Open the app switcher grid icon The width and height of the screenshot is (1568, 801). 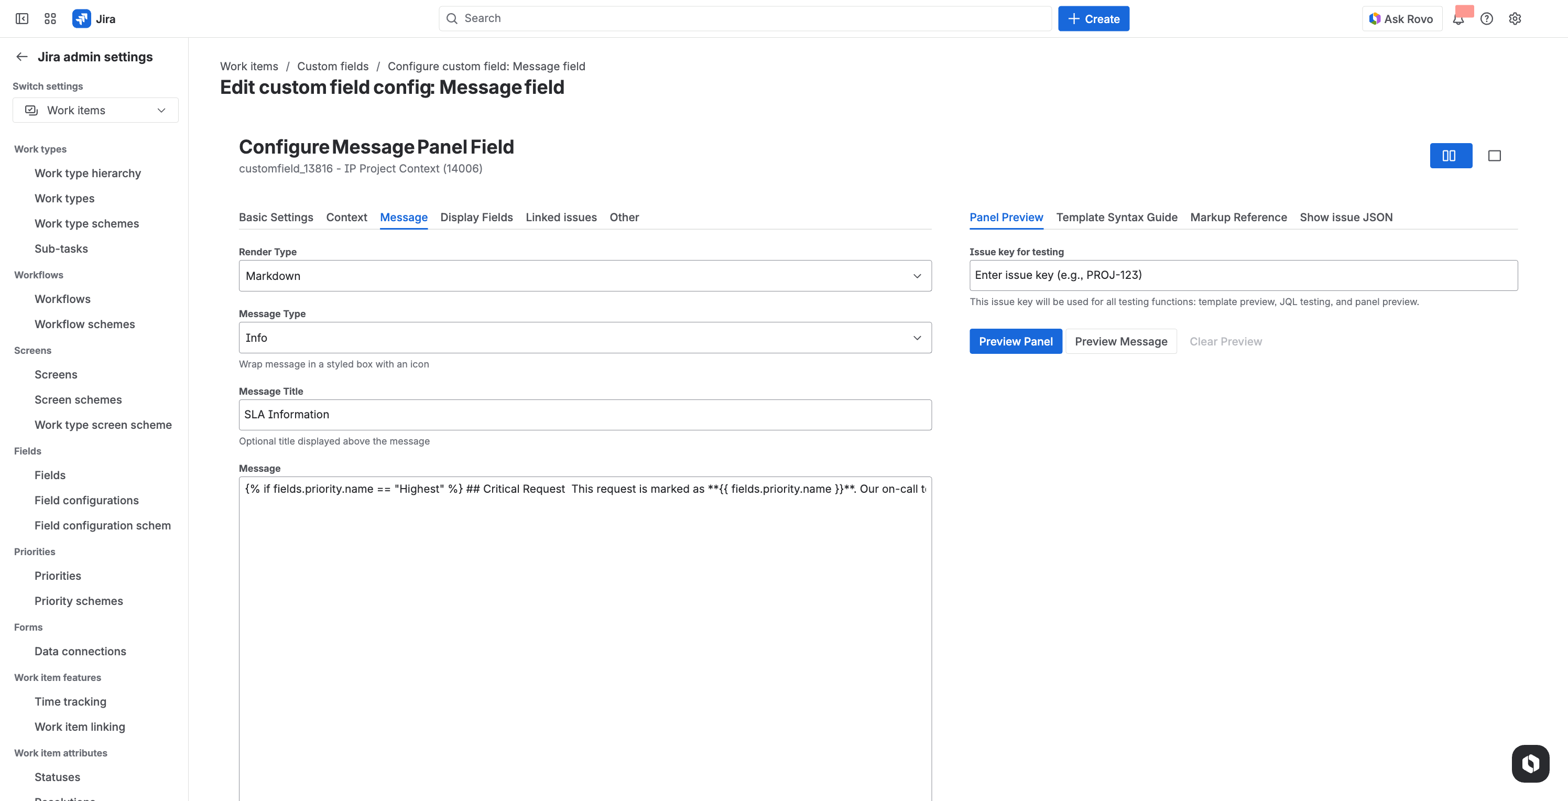50,18
